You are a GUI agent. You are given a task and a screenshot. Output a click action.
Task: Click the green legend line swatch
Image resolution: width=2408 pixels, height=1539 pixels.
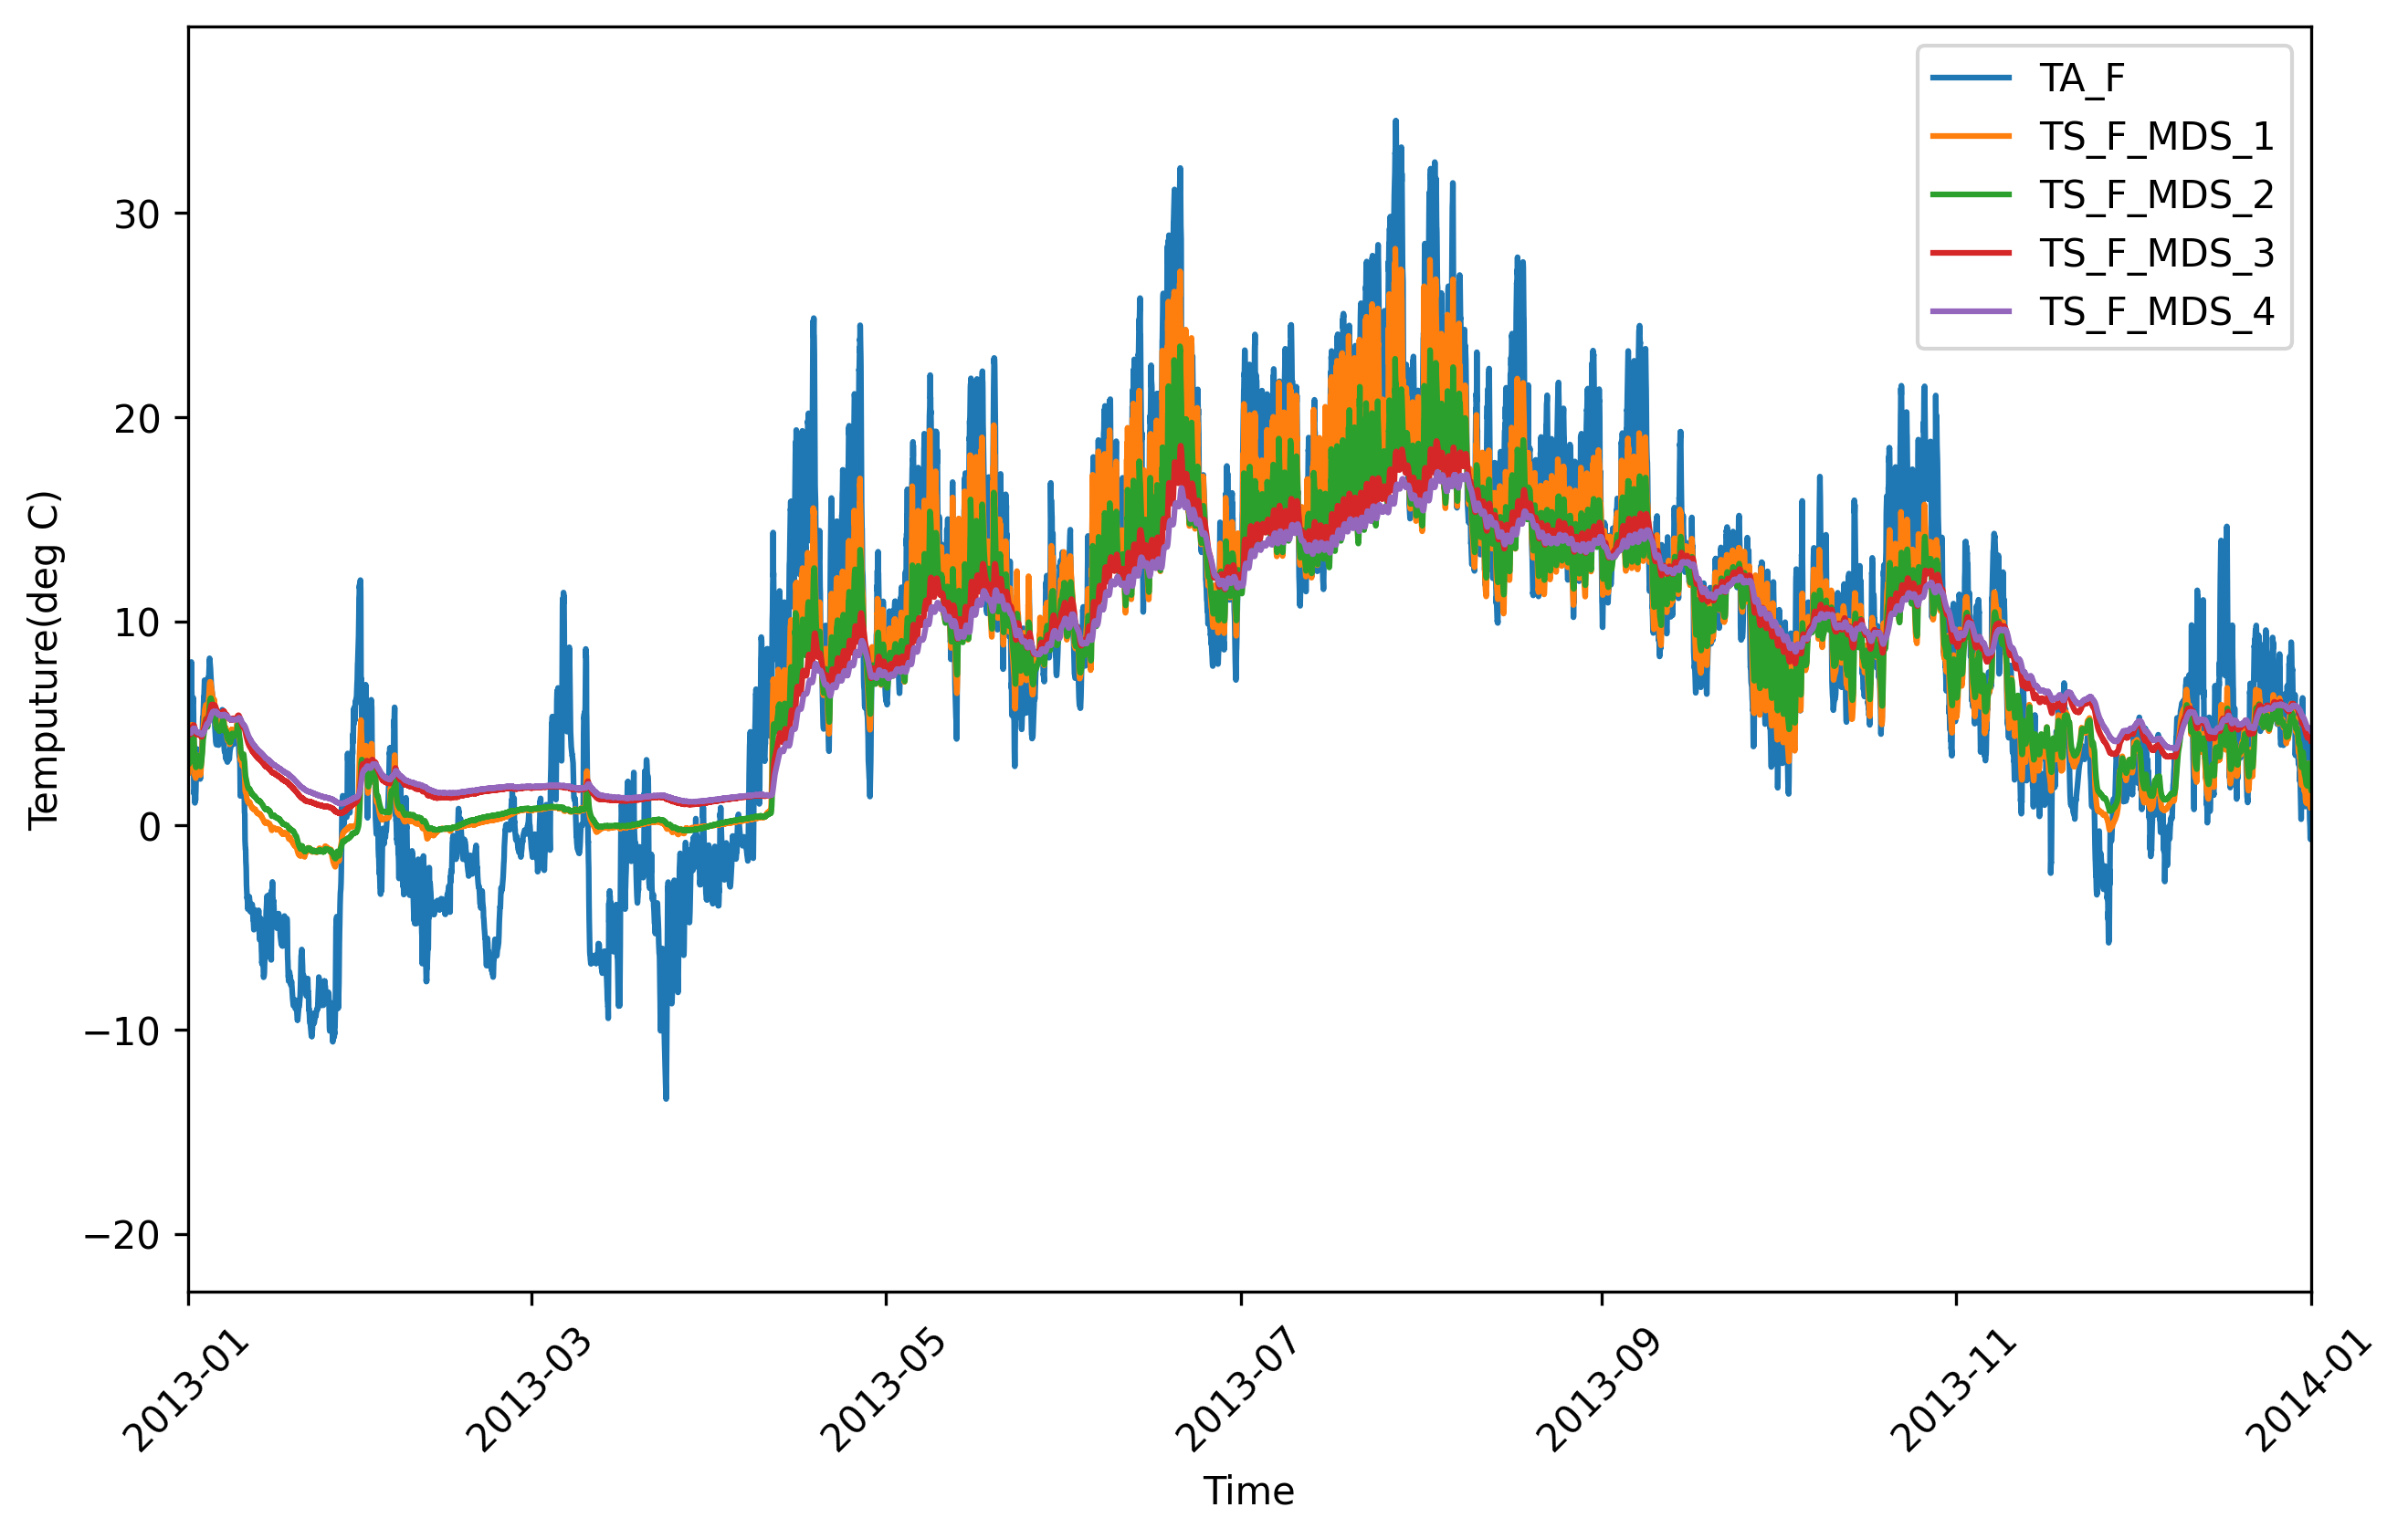pyautogui.click(x=1970, y=194)
